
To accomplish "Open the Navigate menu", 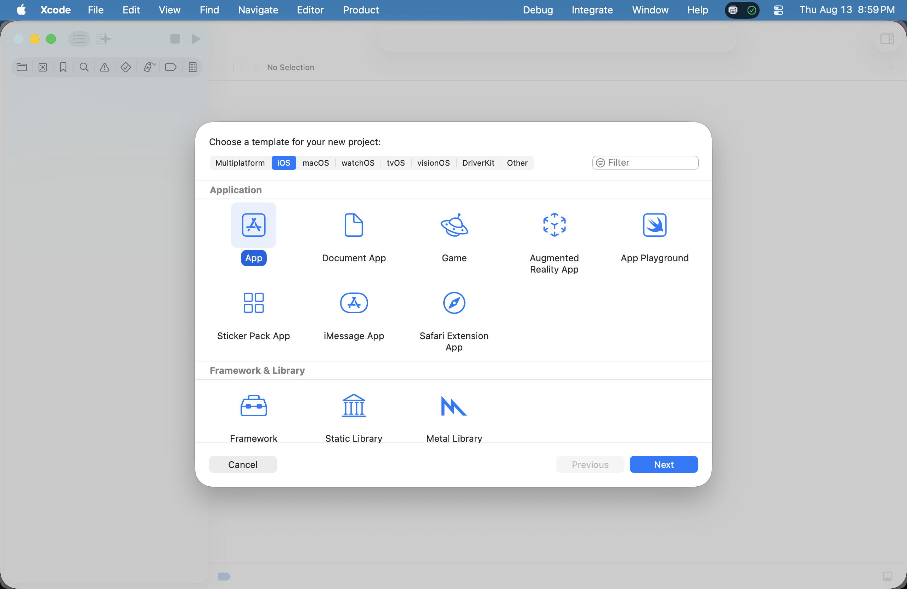I will click(258, 10).
